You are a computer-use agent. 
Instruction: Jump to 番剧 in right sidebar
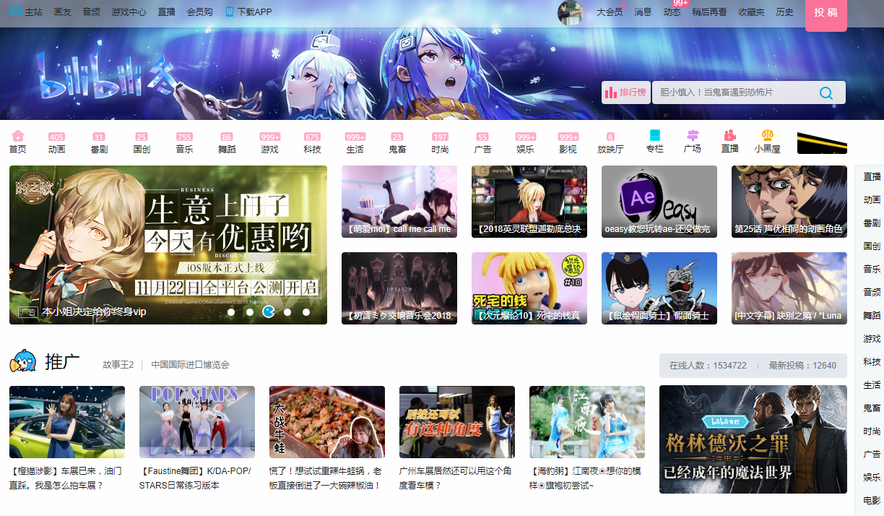coord(872,223)
